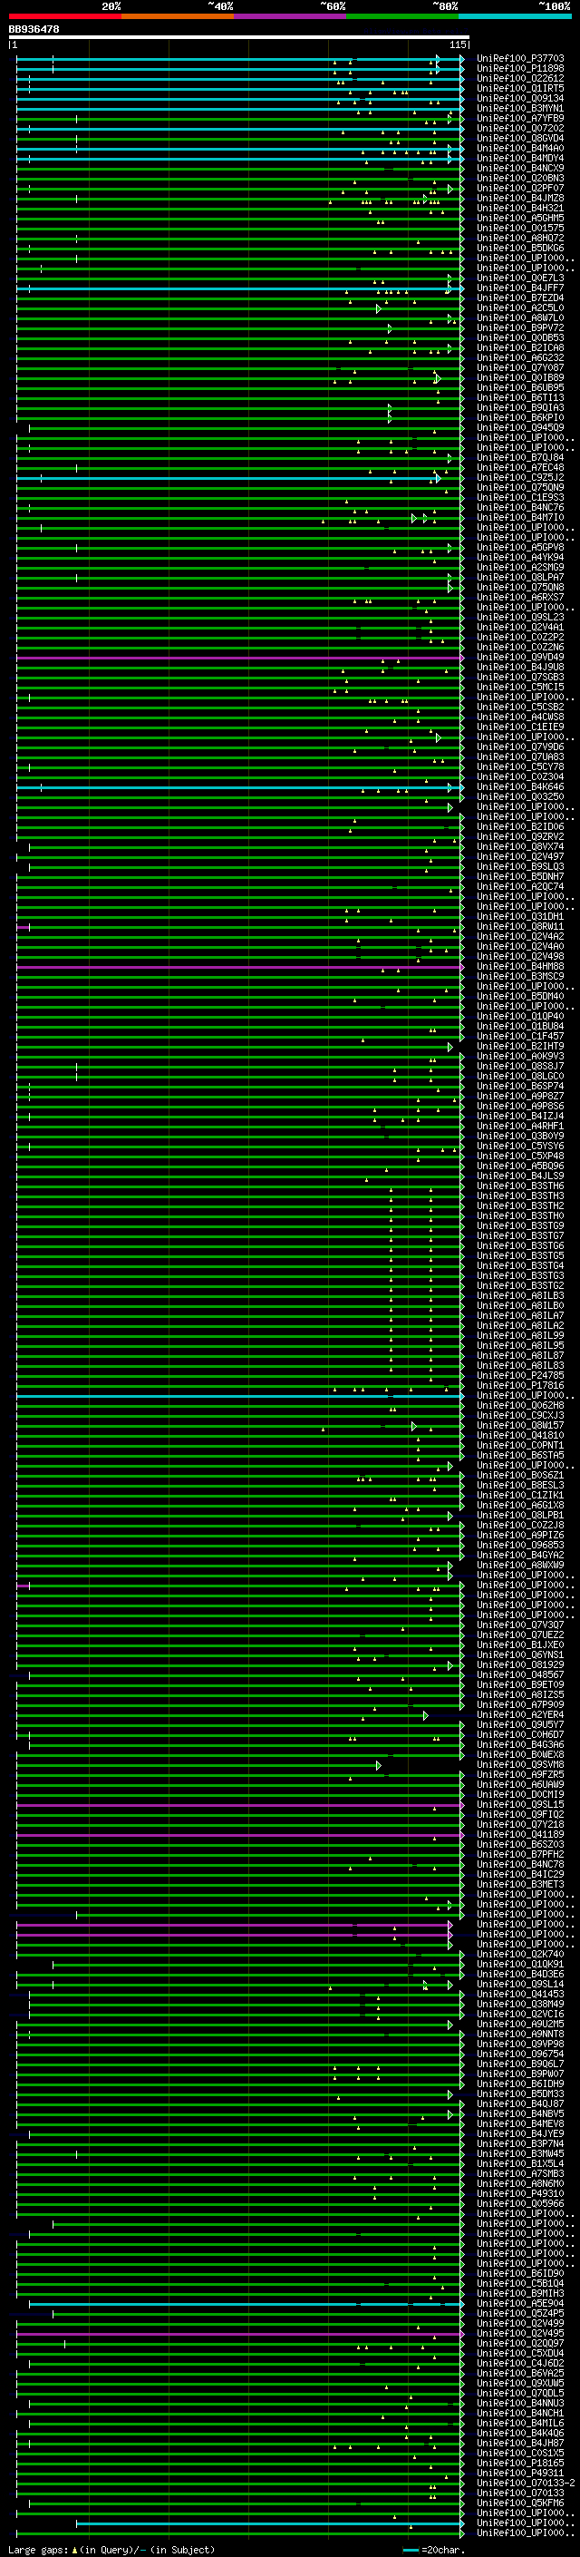Choose the UniRef100_A8IL99 hit label
The height and width of the screenshot is (2557, 580).
(x=520, y=1335)
